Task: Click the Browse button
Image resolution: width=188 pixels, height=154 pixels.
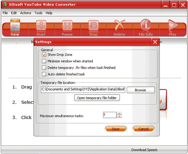Action: point(141,90)
